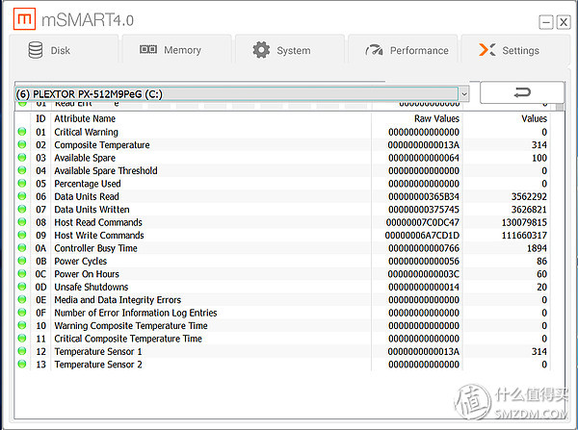Open the Settings tab

pos(515,49)
